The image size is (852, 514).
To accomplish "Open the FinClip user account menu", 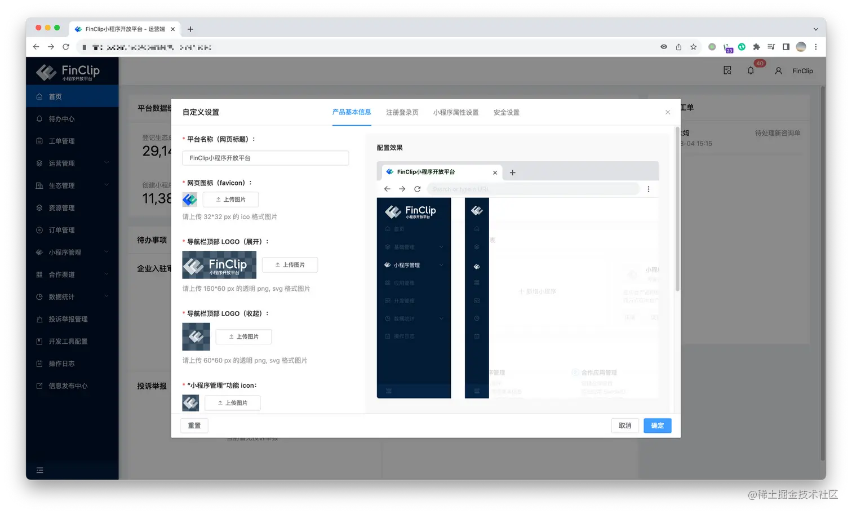I will (x=795, y=71).
